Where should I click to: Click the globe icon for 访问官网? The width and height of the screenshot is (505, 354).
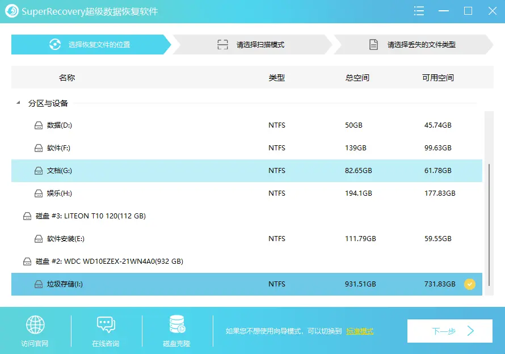coord(35,324)
